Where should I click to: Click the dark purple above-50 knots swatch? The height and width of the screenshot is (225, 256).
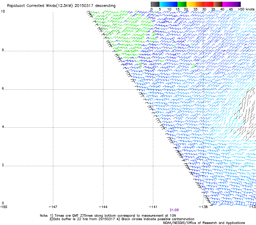(x=240, y=4)
